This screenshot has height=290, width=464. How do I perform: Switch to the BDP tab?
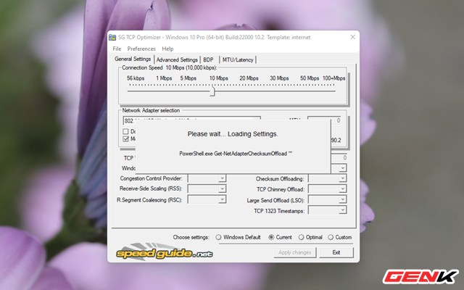208,59
